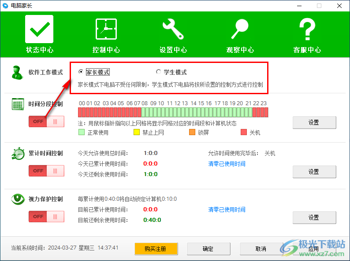Open the 状态中心 checkmark icon

tap(39, 29)
